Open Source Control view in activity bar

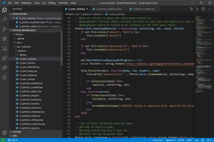pyautogui.click(x=4, y=29)
